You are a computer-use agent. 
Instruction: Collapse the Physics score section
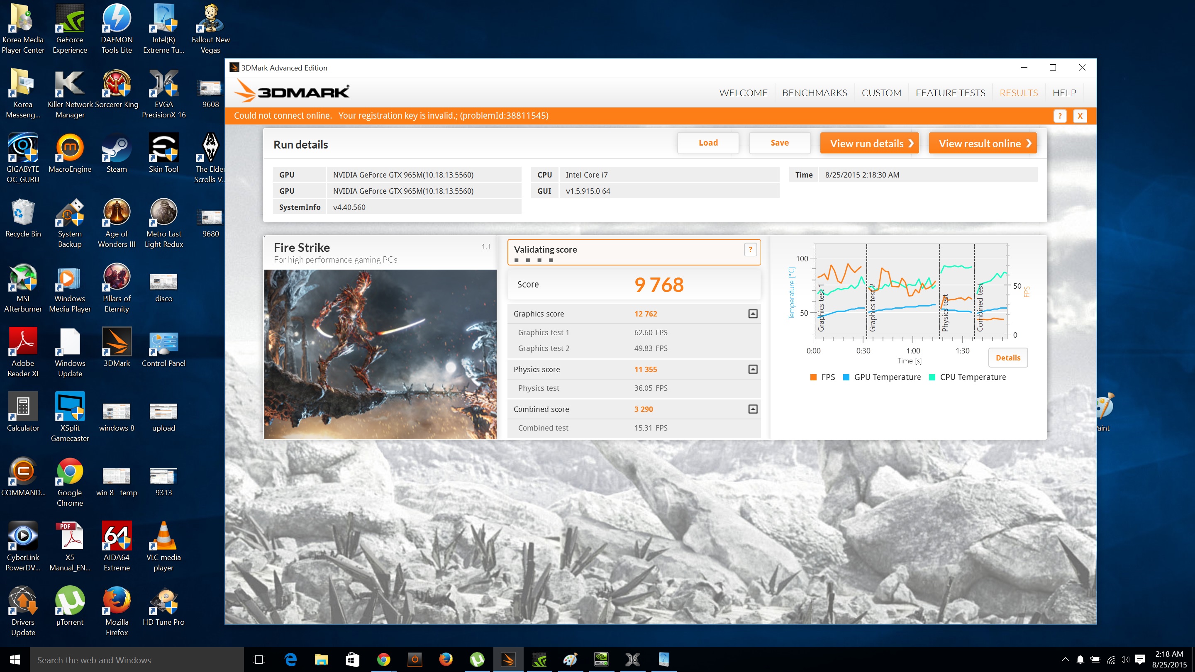(753, 369)
